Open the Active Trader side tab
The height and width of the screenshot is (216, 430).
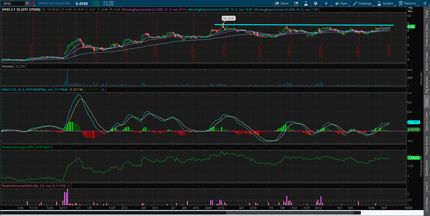[x=427, y=61]
